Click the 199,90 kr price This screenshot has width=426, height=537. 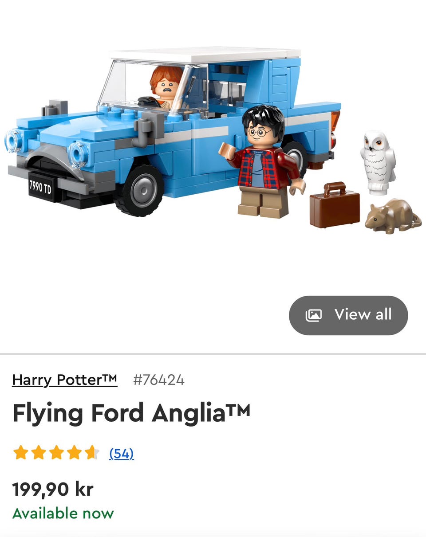(x=53, y=489)
